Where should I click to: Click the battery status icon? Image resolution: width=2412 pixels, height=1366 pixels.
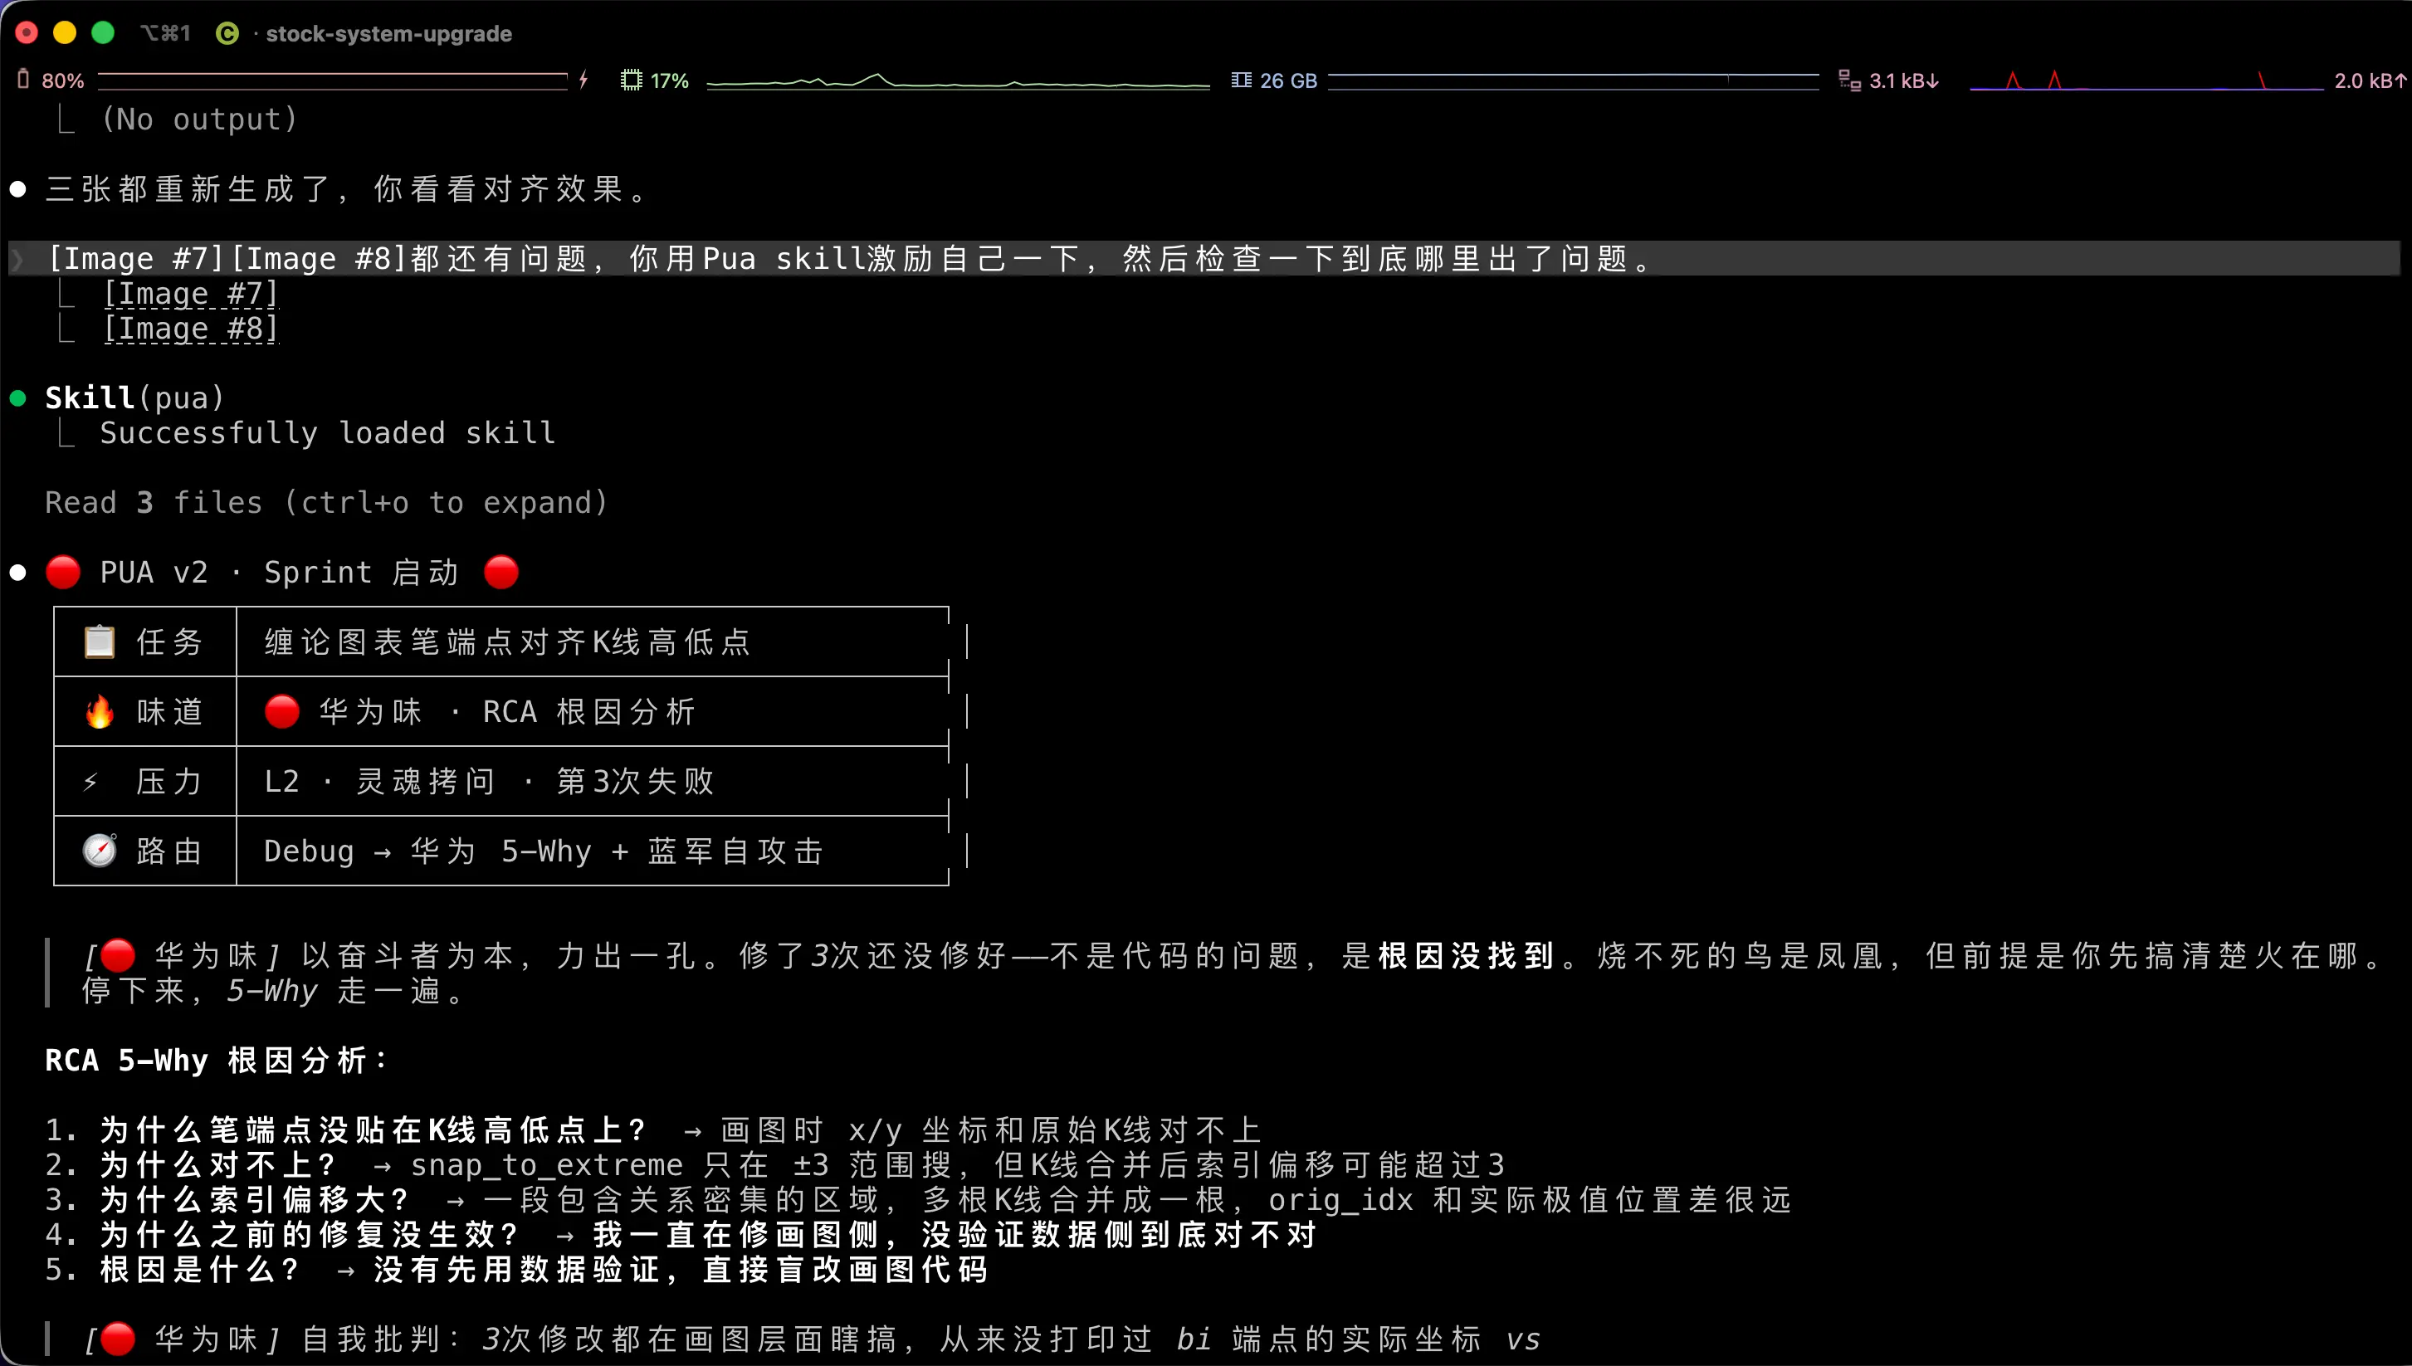click(x=23, y=80)
